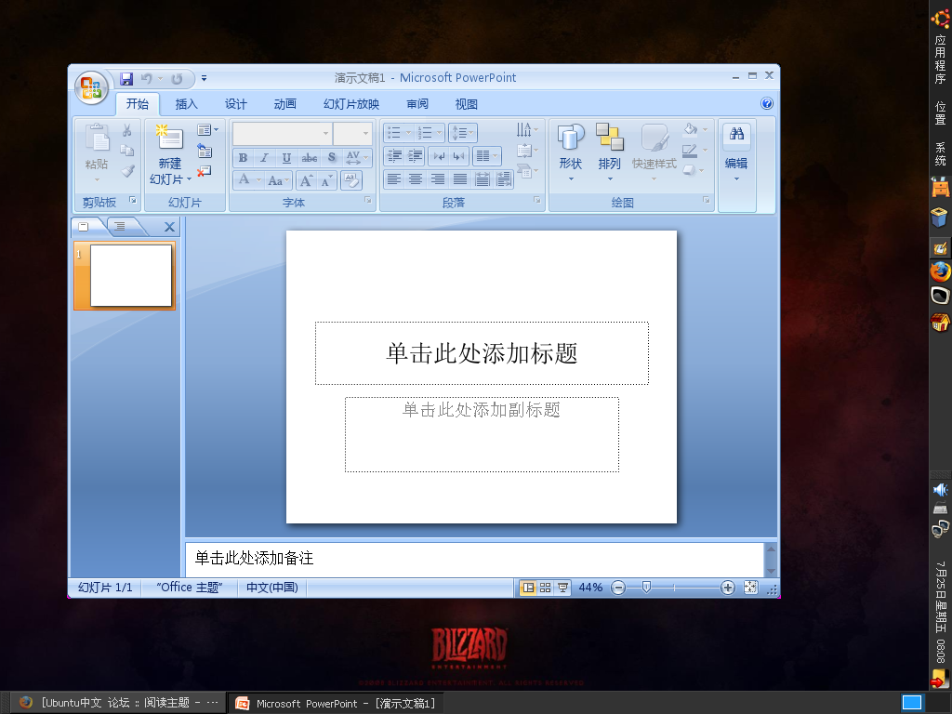The image size is (952, 714).
Task: Toggle numbered list
Action: coord(426,132)
